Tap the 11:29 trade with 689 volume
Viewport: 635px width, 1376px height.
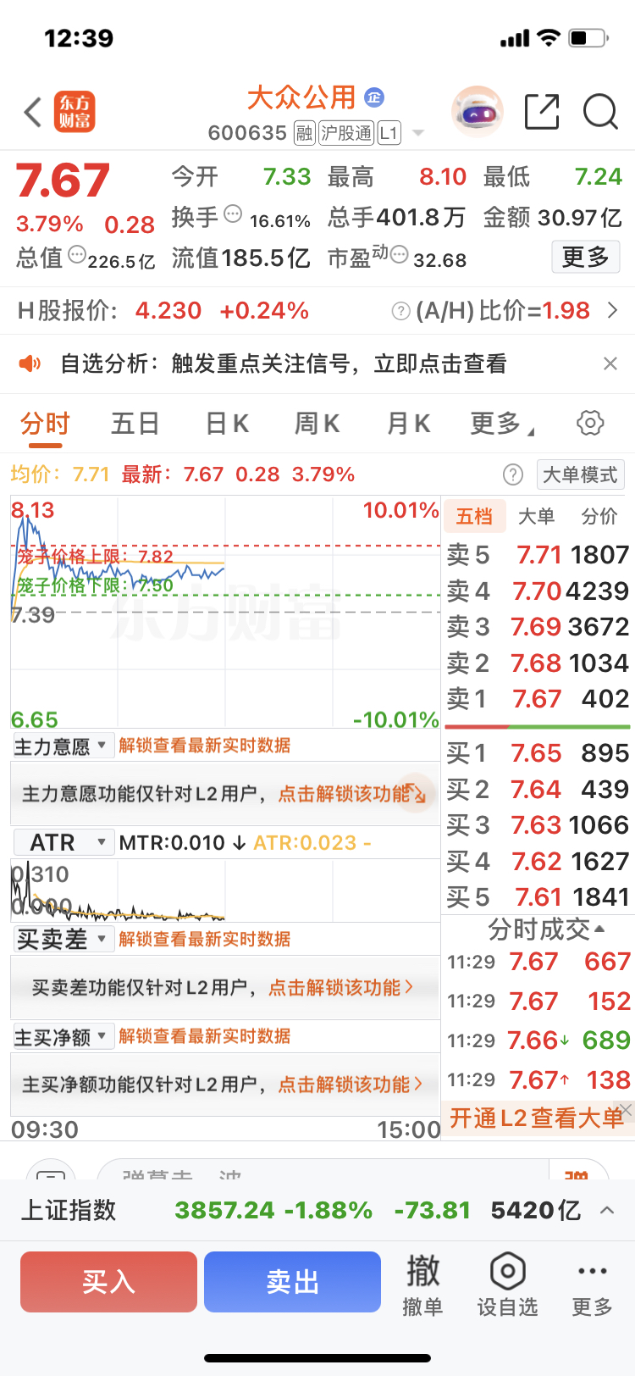(x=538, y=1040)
